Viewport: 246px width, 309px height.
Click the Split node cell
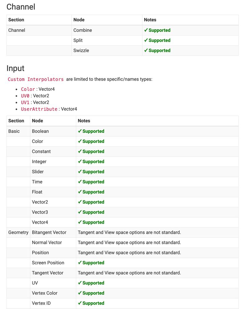tap(78, 40)
